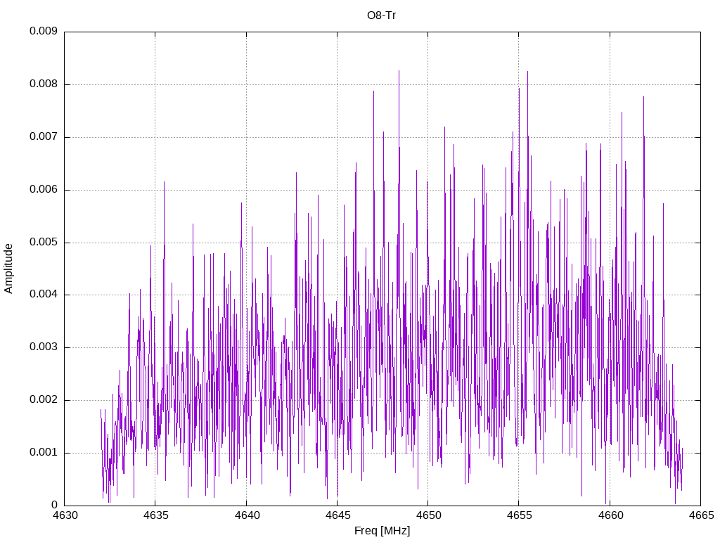Select the Freq [MHz] x-axis label
This screenshot has height=540, width=720.
(x=382, y=531)
